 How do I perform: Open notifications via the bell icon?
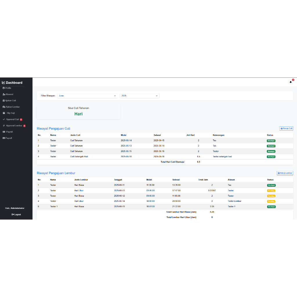click(x=291, y=82)
